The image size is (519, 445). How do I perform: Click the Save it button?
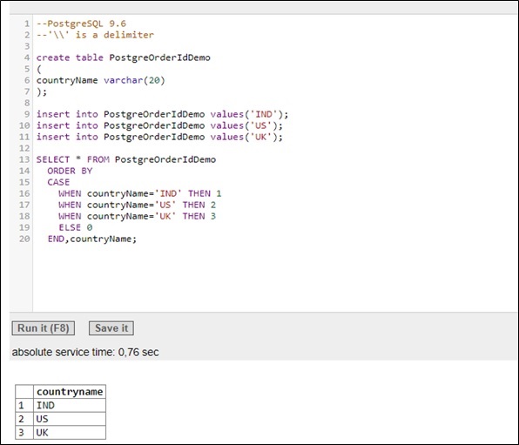111,328
